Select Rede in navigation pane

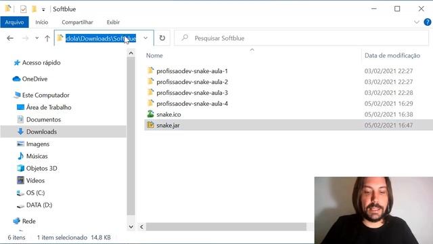pos(28,222)
